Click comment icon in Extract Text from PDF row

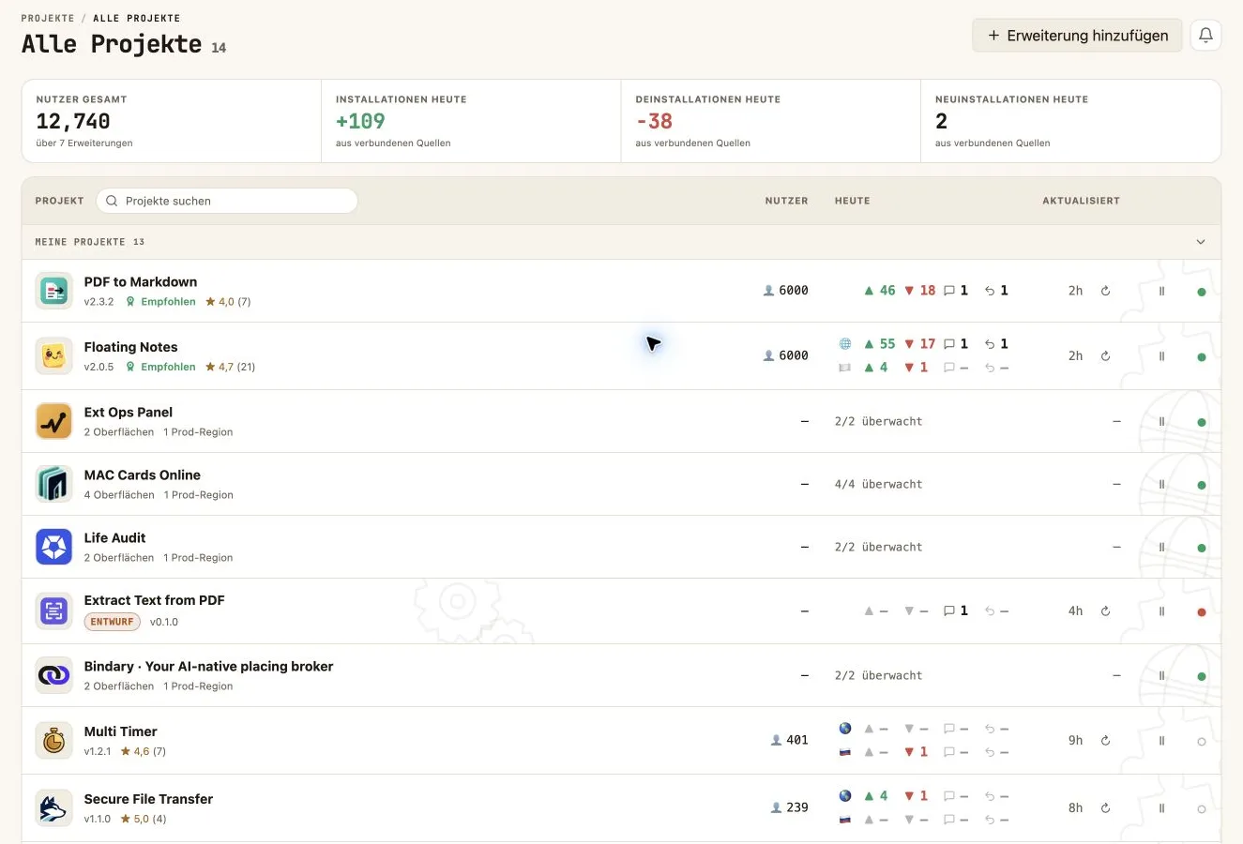[949, 611]
